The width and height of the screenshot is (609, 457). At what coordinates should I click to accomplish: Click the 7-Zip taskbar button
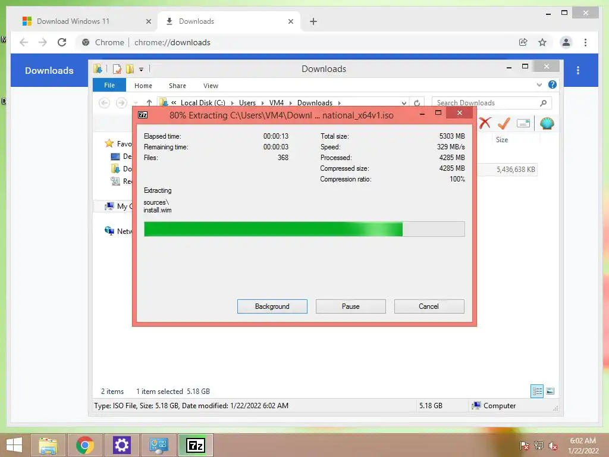[x=196, y=445]
